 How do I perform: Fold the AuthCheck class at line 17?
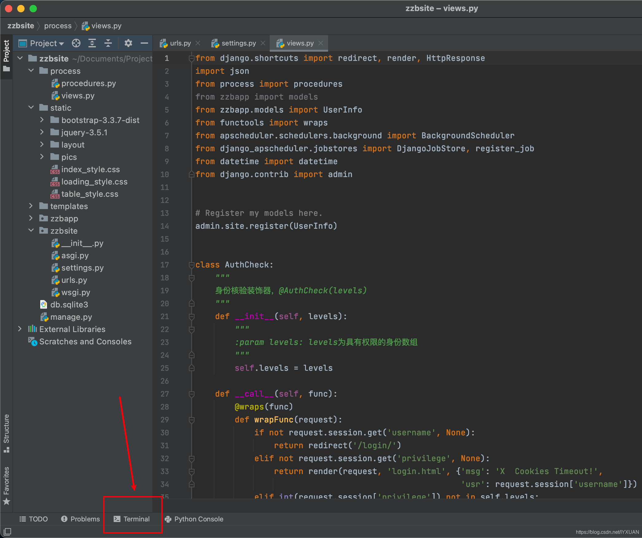191,265
